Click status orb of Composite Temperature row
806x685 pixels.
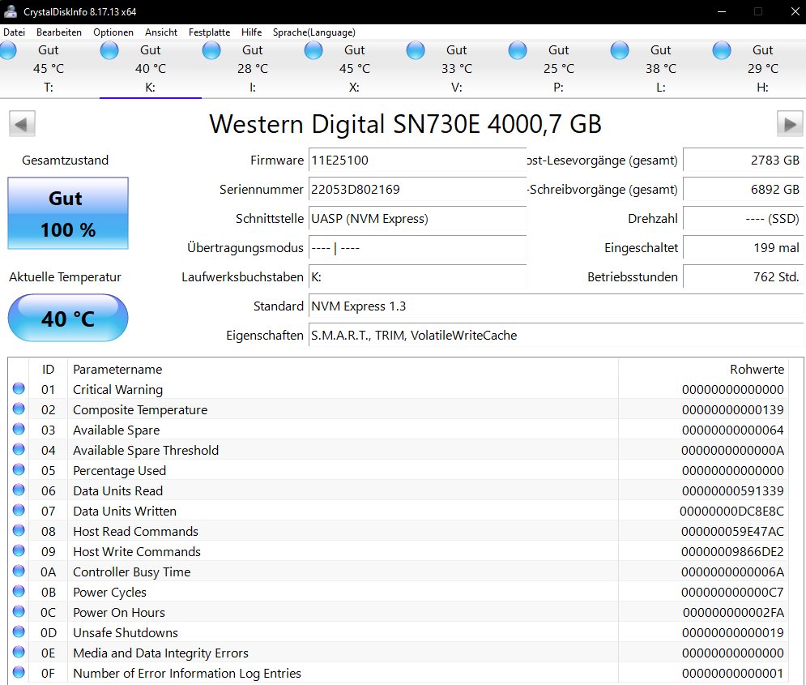(19, 409)
